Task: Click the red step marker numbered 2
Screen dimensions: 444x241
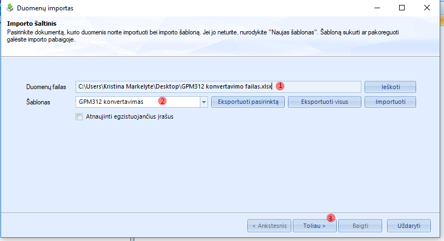Action: 162,101
